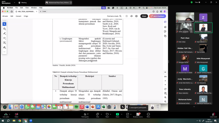The image size is (219, 123).
Task: Go to next page with down arrow
Action: (x=165, y=85)
